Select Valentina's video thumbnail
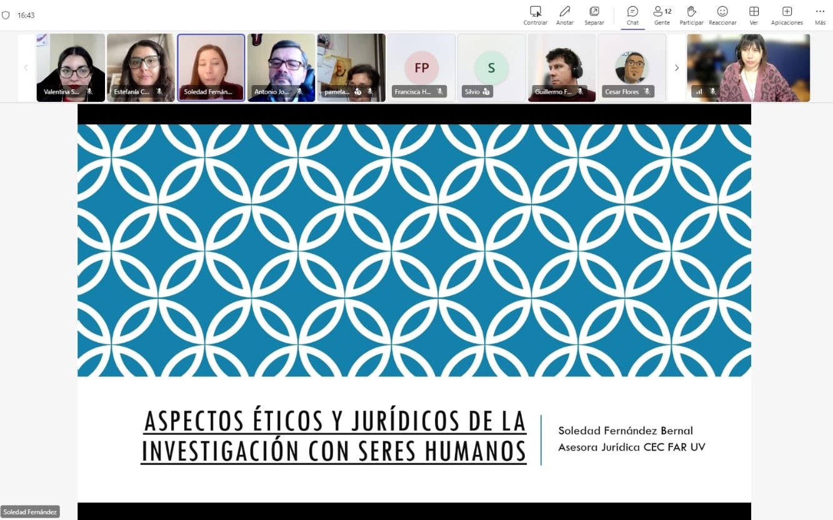Screen dimensions: 833x520 71,67
